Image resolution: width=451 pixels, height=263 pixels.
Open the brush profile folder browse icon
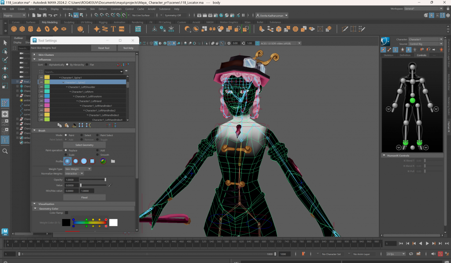pyautogui.click(x=113, y=161)
